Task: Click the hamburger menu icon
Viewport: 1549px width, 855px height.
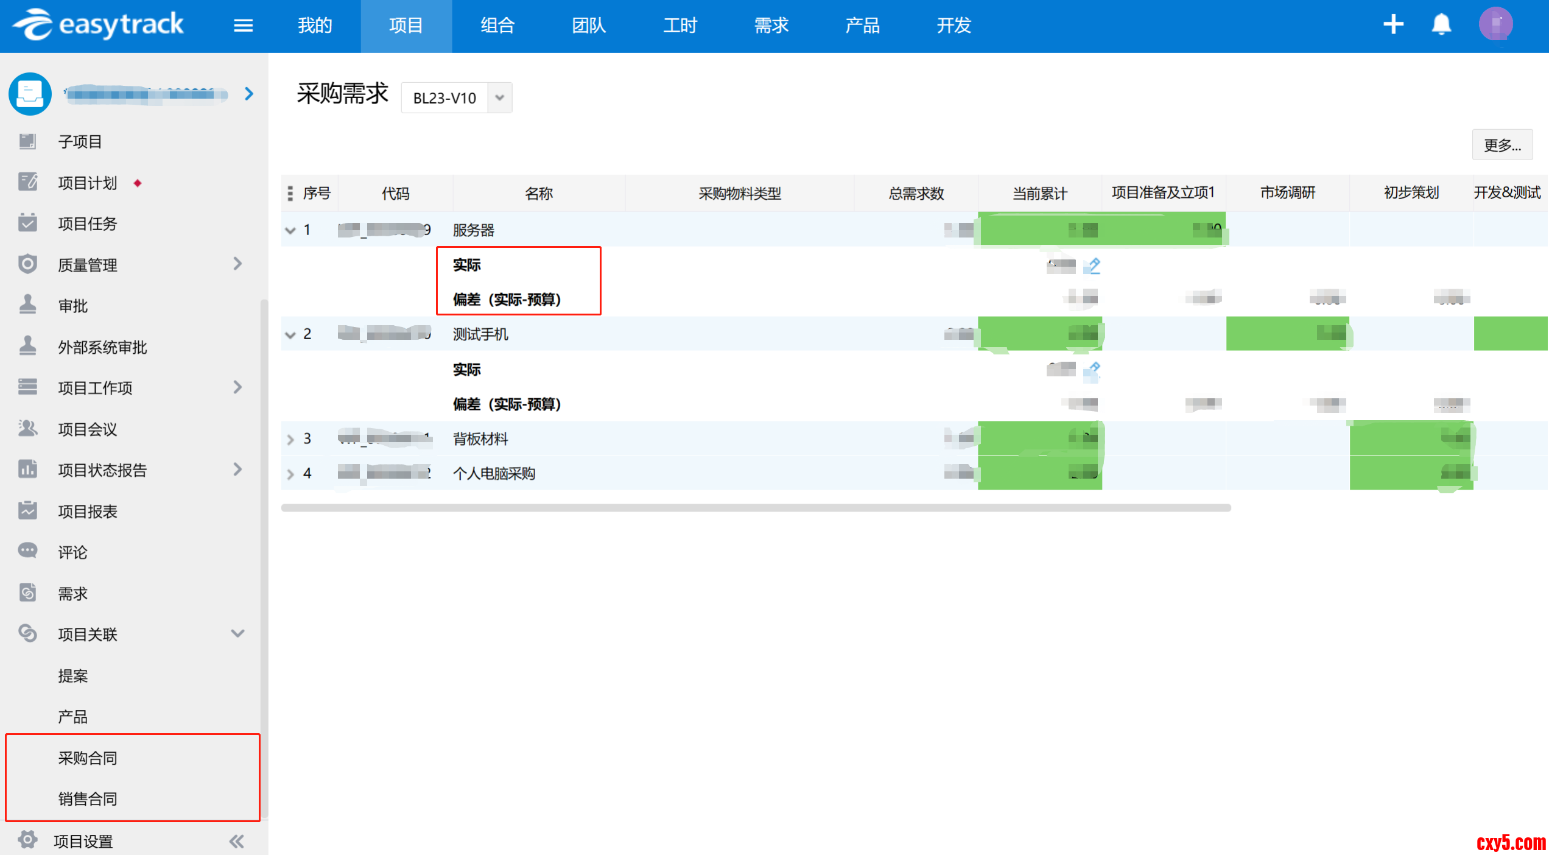Action: tap(243, 26)
